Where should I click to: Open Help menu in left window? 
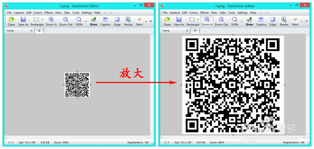[97, 13]
